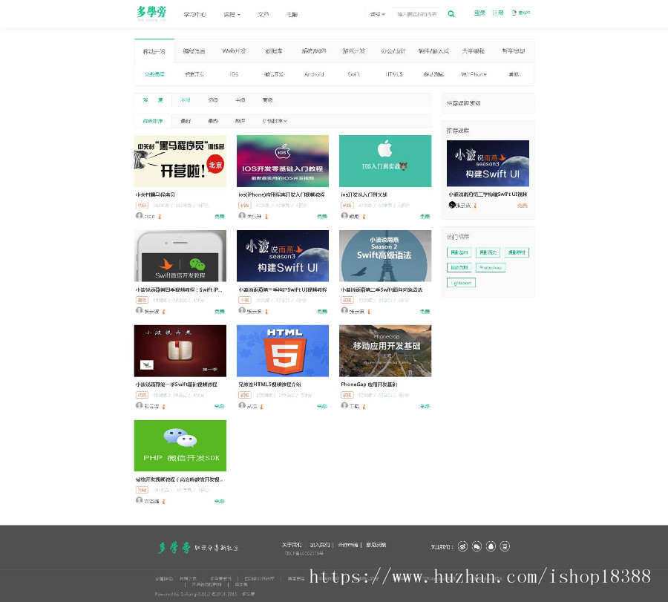668x602 pixels.
Task: Select the 系统/网络 category tab
Action: pyautogui.click(x=314, y=51)
